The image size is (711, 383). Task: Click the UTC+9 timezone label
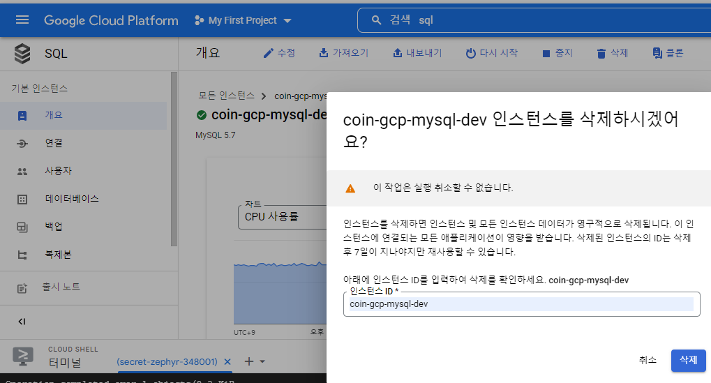(244, 332)
